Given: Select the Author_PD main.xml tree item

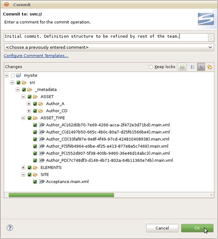Looking at the screenshot, I should (109, 160).
